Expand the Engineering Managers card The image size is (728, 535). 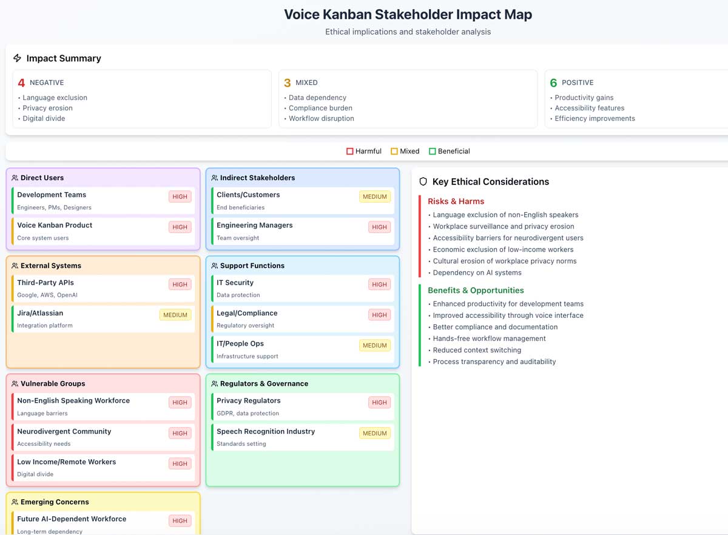click(302, 231)
